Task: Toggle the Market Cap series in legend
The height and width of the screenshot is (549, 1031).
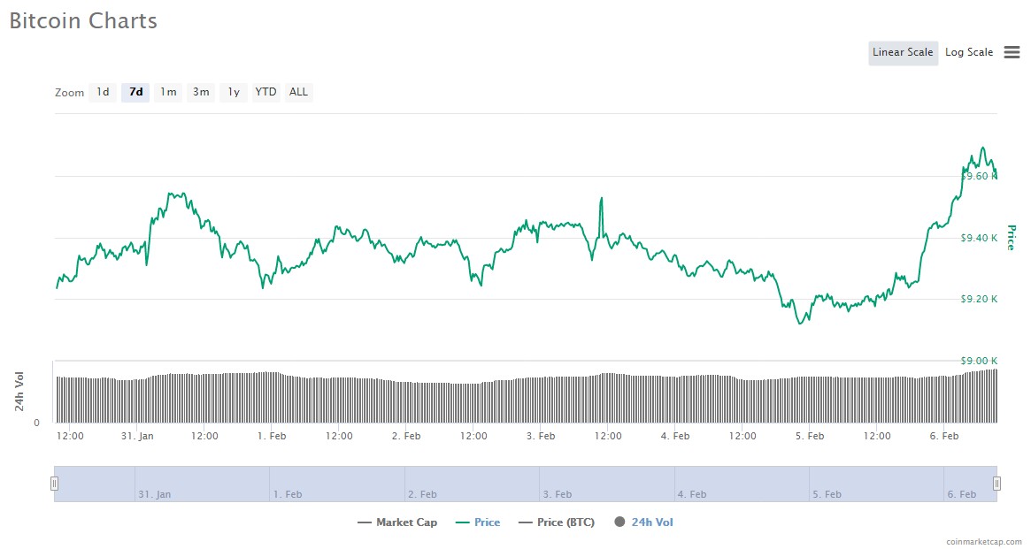Action: [397, 522]
